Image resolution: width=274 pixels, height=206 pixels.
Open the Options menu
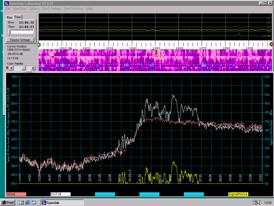click(x=34, y=9)
